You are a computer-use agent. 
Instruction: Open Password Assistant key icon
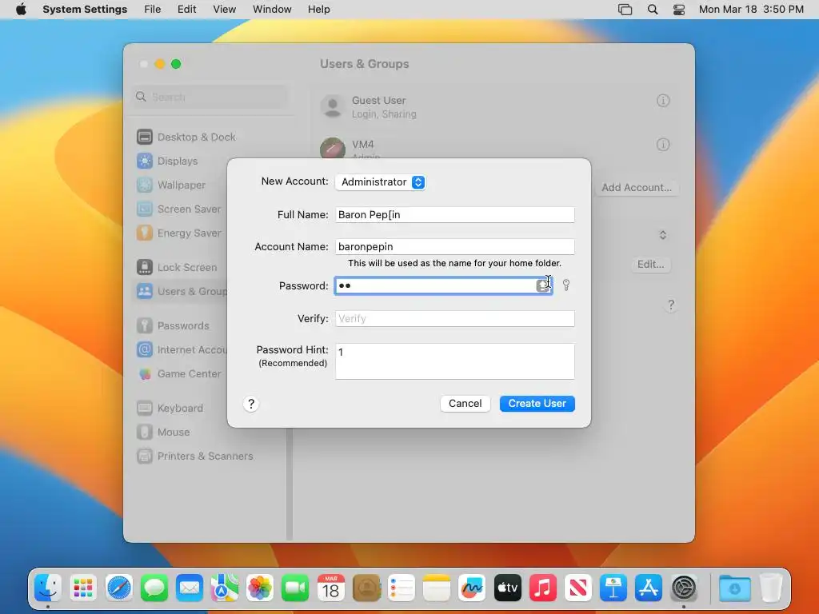(566, 285)
